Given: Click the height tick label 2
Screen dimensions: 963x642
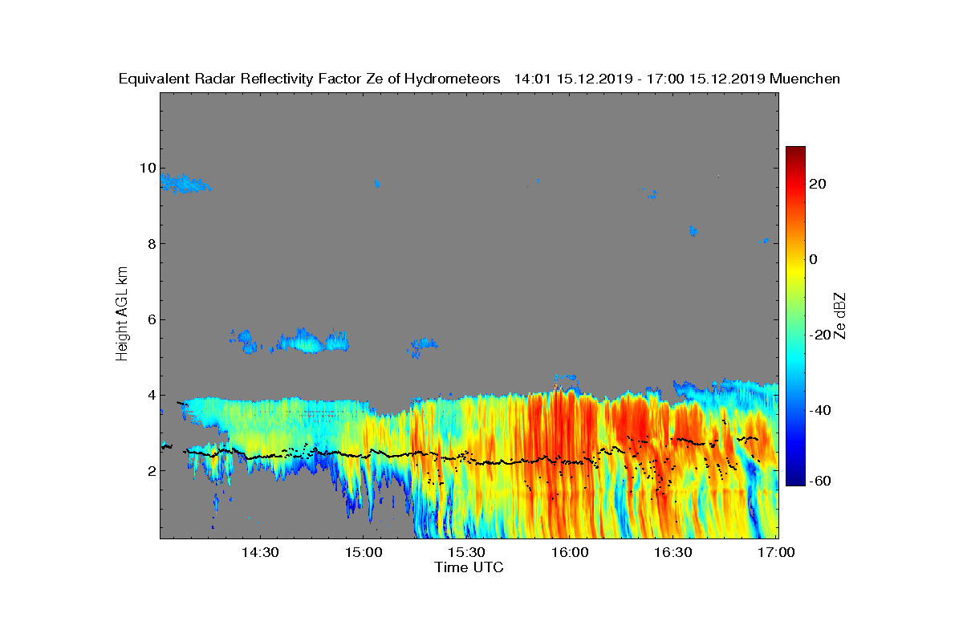Looking at the screenshot, I should [151, 470].
